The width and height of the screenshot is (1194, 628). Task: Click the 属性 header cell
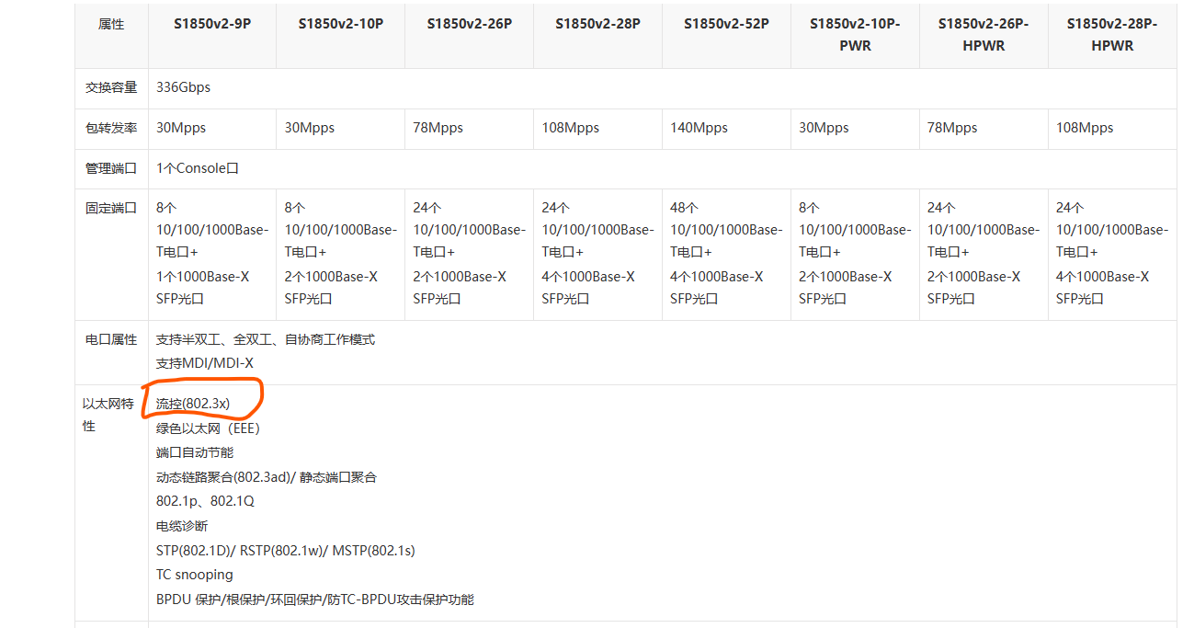click(111, 24)
